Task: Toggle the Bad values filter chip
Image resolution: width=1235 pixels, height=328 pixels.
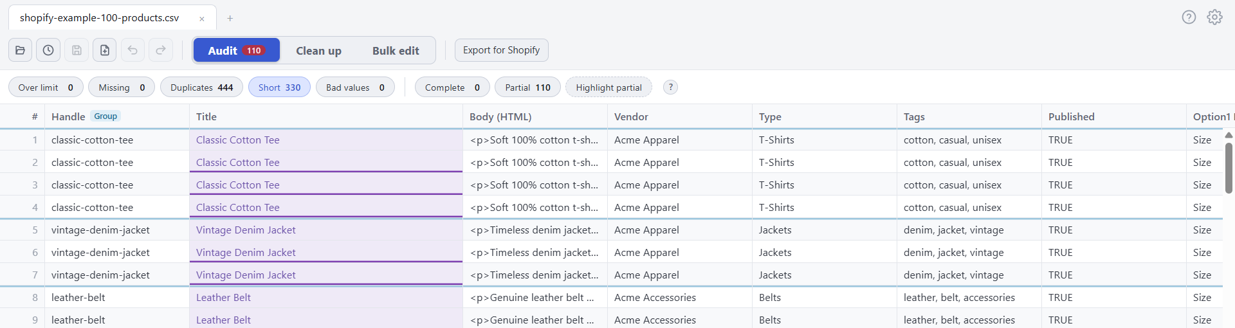Action: (355, 87)
